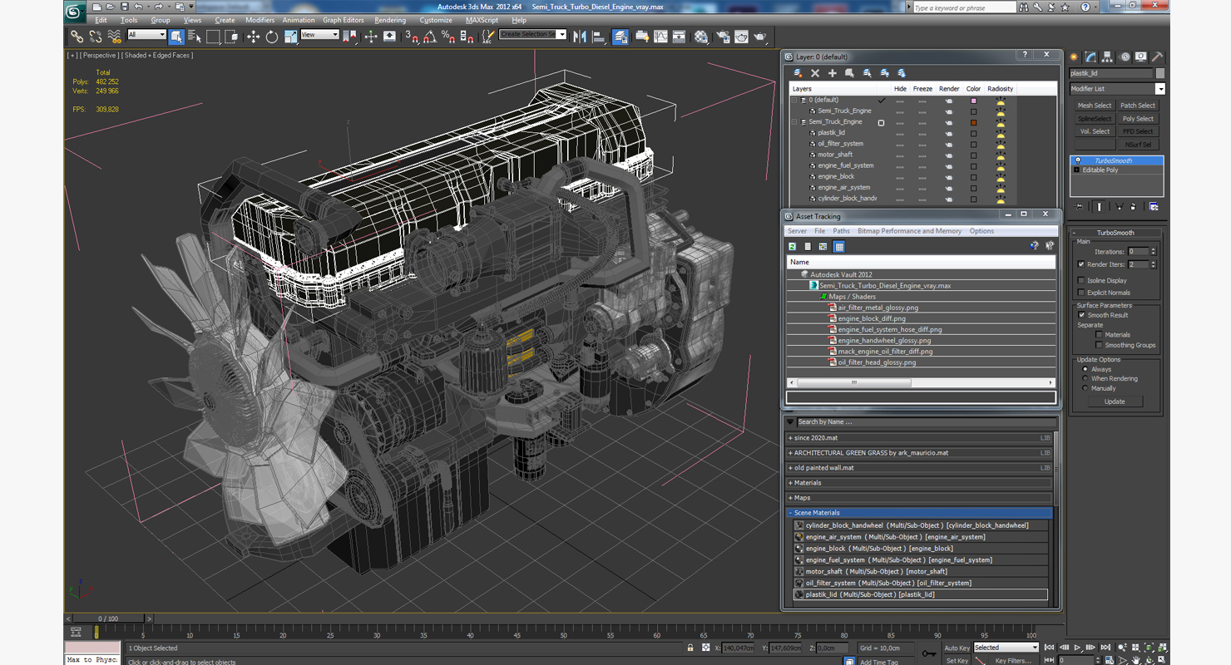Collapse the TurboSmooth rollout header
The width and height of the screenshot is (1231, 665).
tap(1115, 233)
